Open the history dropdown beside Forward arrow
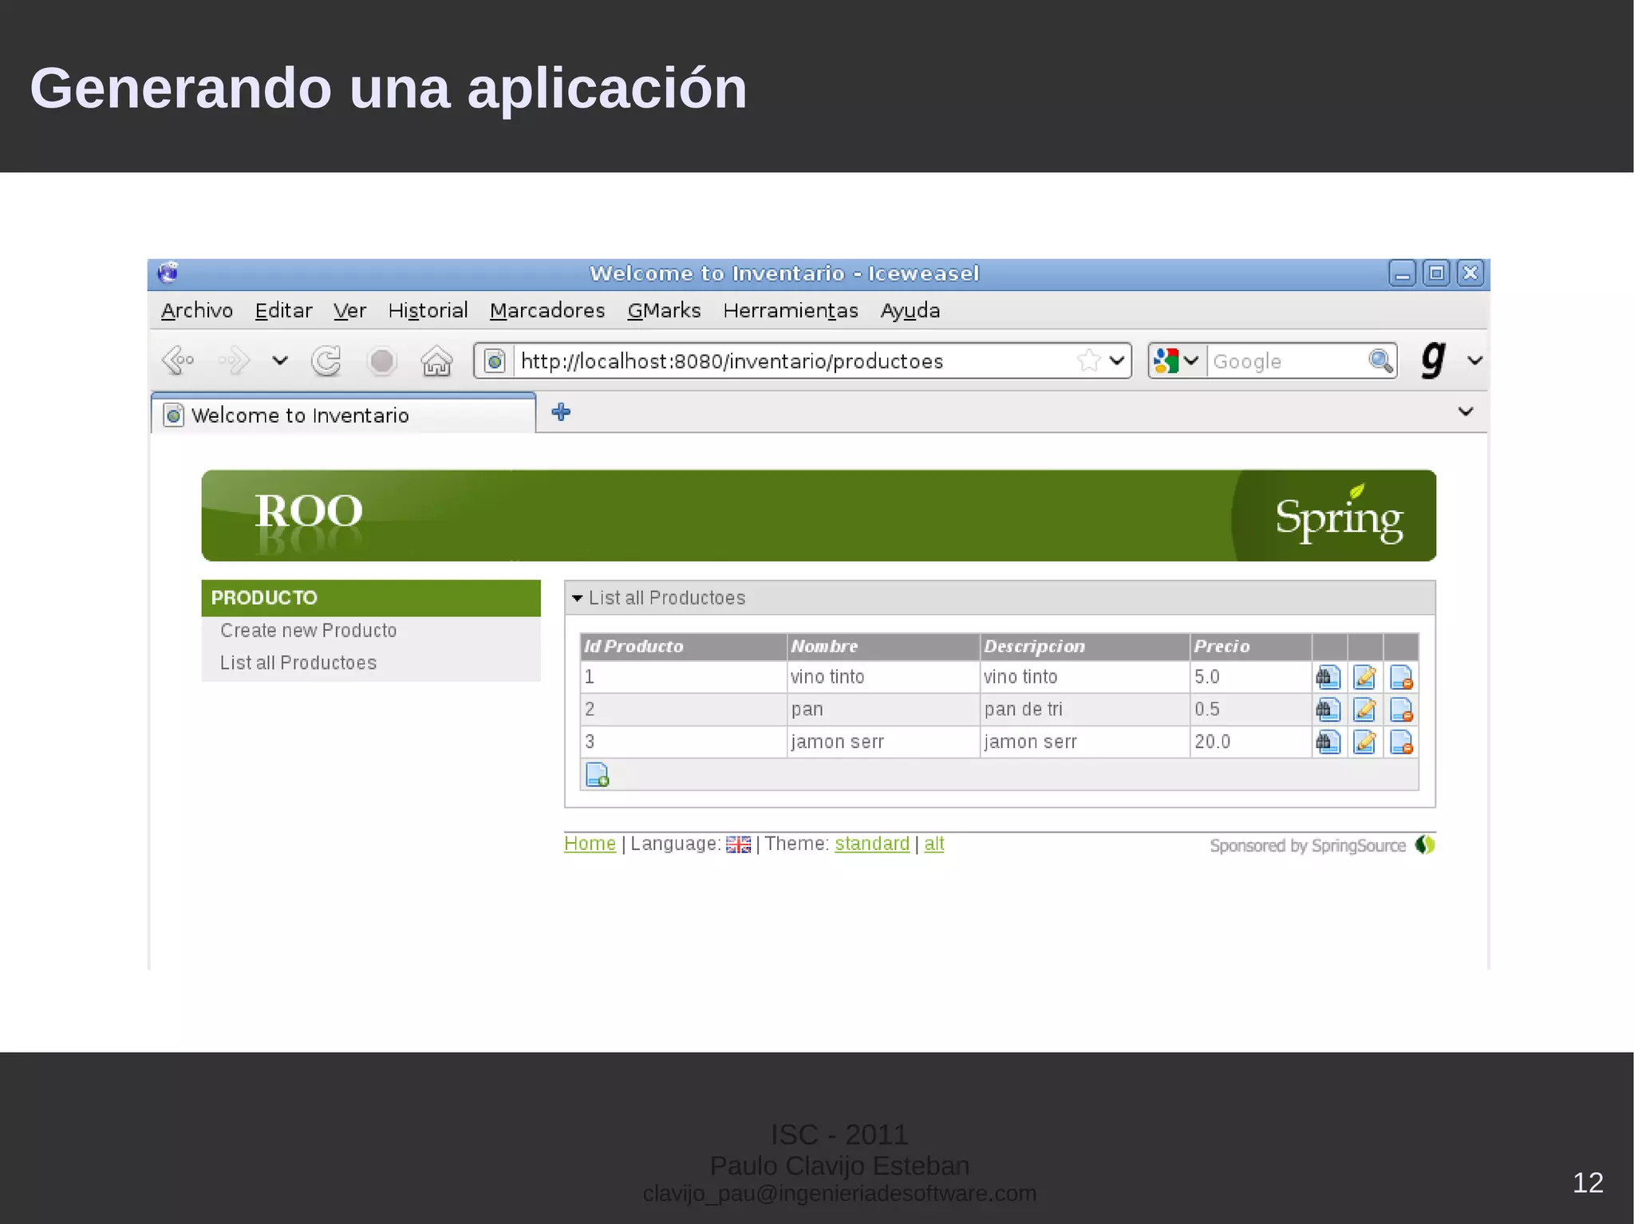Viewport: 1634px width, 1224px height. click(279, 361)
